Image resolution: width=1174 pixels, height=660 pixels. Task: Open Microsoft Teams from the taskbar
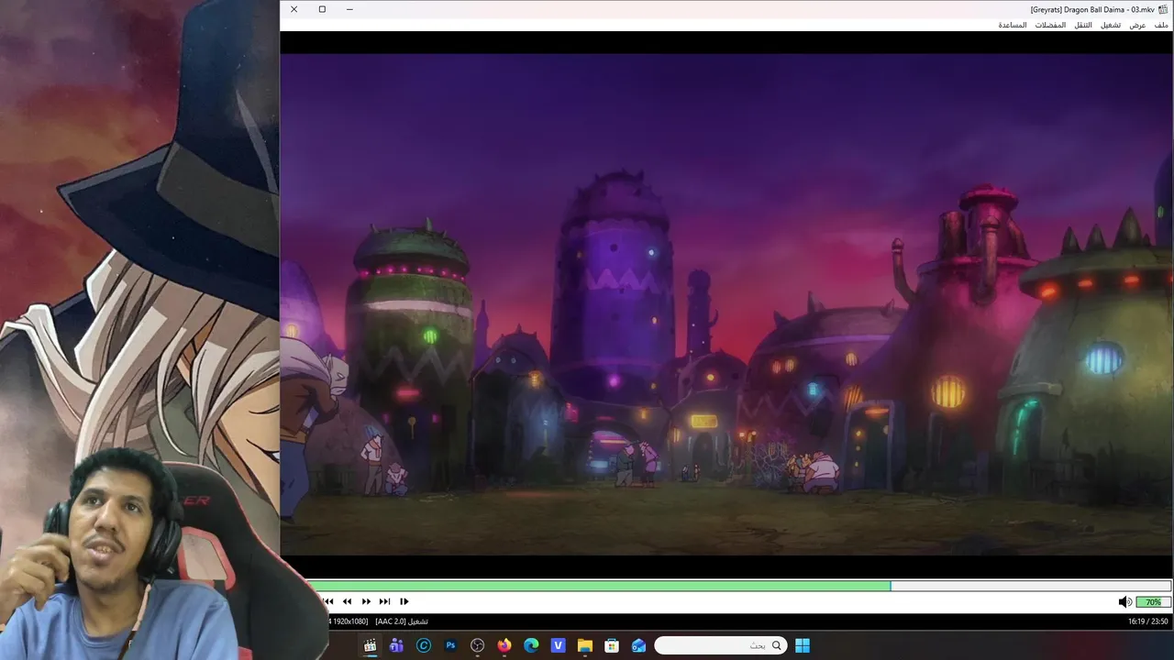coord(396,645)
